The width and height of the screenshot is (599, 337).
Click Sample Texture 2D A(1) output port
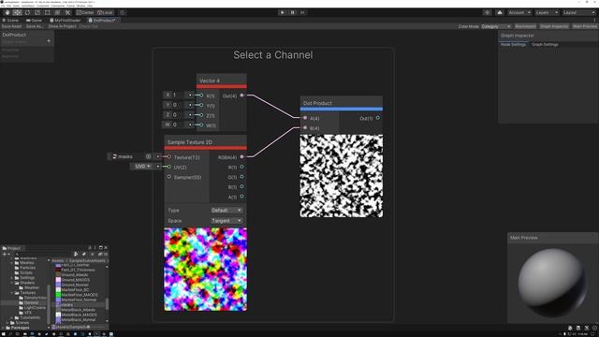(x=241, y=197)
